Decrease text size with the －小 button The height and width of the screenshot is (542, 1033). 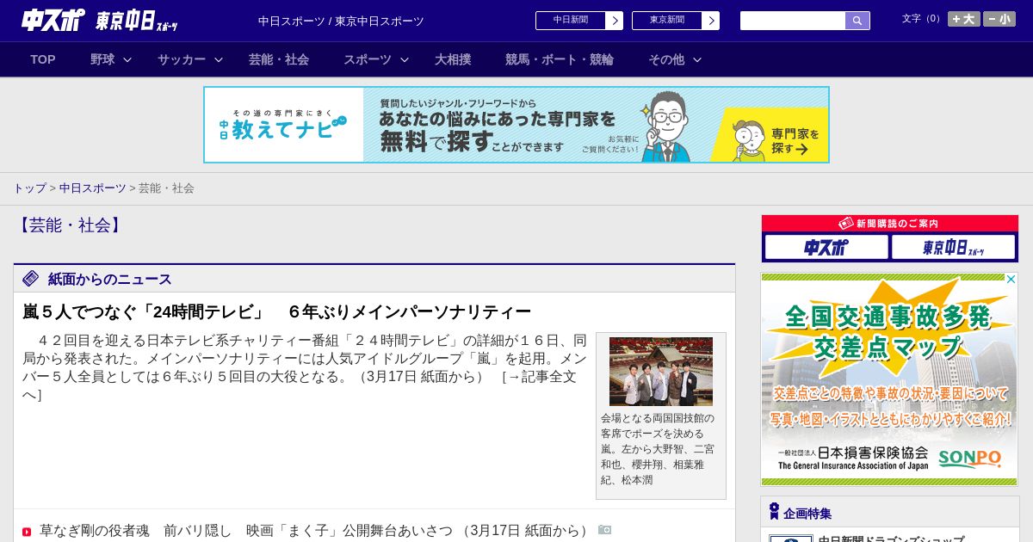(999, 19)
